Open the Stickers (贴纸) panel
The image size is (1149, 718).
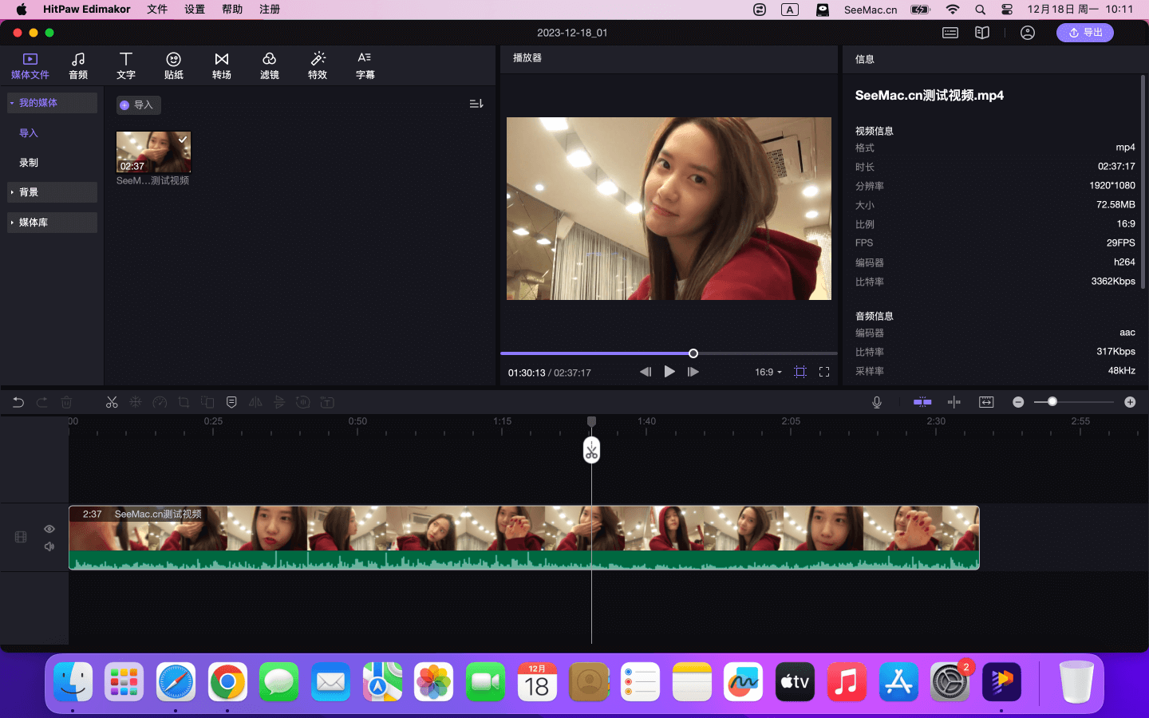(173, 65)
